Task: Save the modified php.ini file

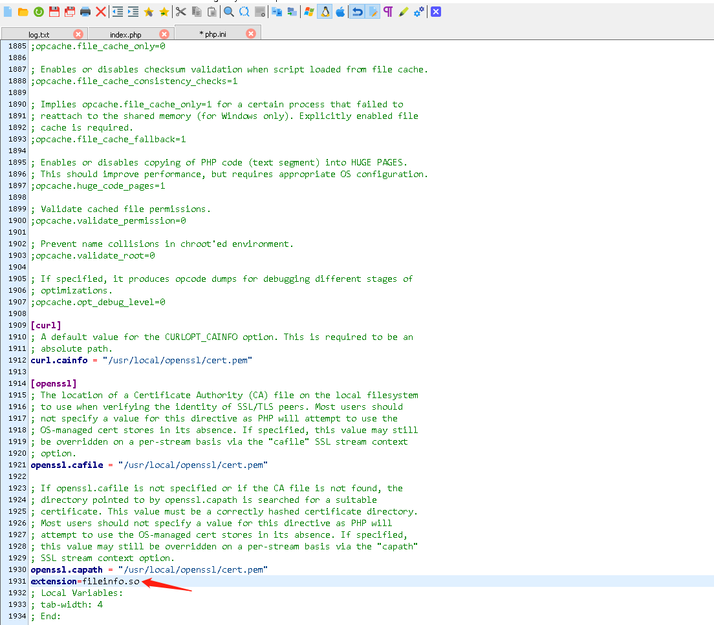Action: tap(55, 11)
